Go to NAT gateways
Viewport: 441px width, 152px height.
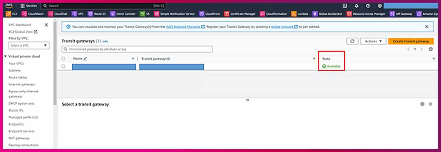coord(19,138)
